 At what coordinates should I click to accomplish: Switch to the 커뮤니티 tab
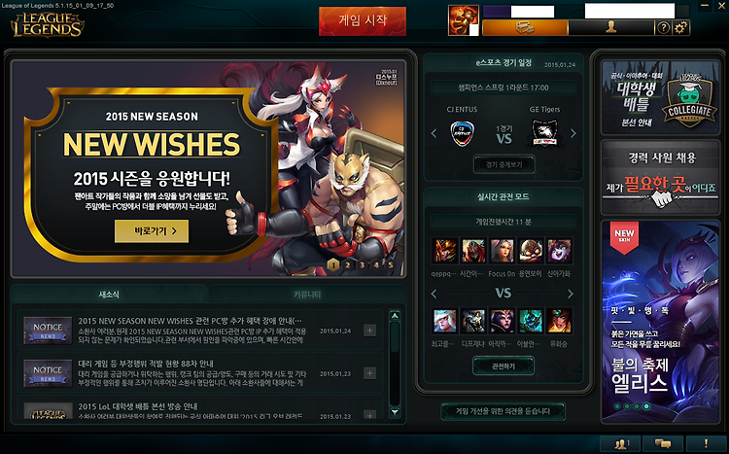(x=307, y=295)
